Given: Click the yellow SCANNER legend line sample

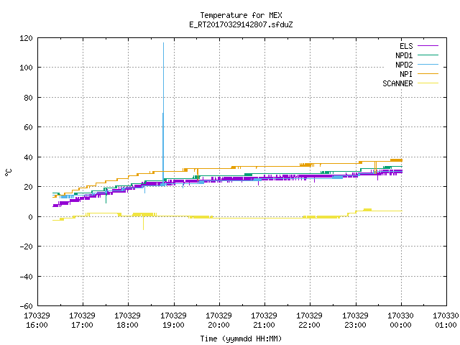Looking at the screenshot, I should 428,83.
